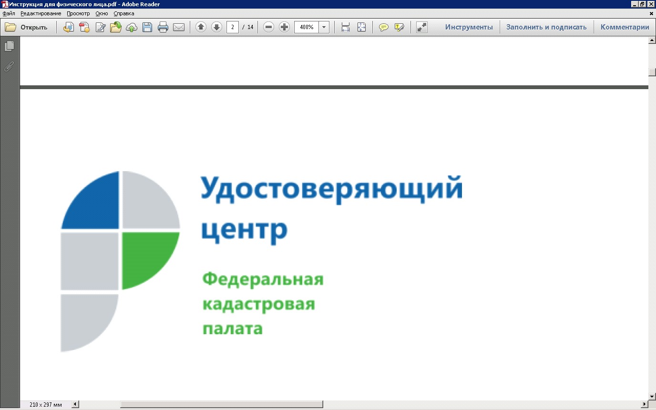Click the Print file icon
This screenshot has width=656, height=410.
click(163, 27)
